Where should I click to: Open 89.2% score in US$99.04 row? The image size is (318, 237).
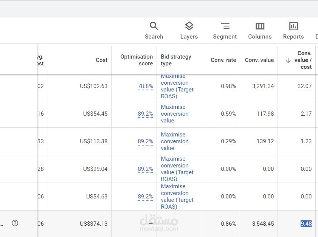coord(145,169)
